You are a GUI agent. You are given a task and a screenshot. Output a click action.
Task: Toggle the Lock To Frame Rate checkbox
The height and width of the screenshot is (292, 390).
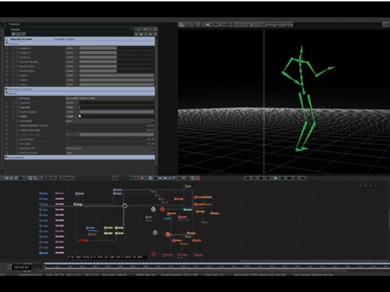67,130
